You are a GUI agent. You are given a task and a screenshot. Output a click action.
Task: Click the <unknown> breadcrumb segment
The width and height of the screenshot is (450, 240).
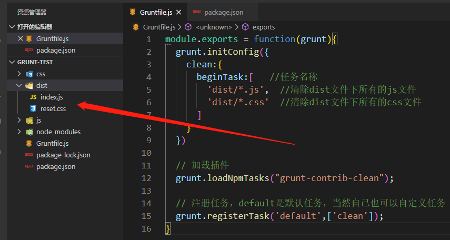click(x=214, y=27)
